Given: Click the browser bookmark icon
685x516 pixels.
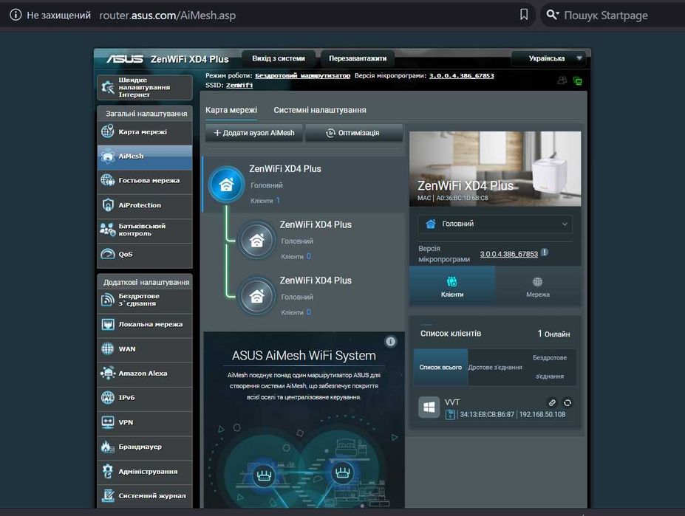Looking at the screenshot, I should point(524,15).
